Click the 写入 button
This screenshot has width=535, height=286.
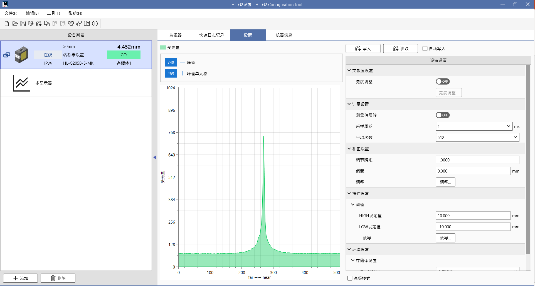[x=363, y=49]
